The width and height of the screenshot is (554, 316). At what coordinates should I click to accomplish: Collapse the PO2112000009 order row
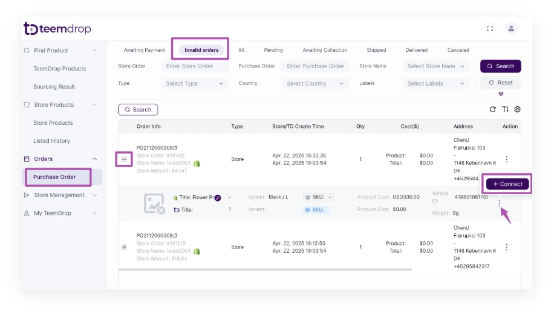[124, 159]
